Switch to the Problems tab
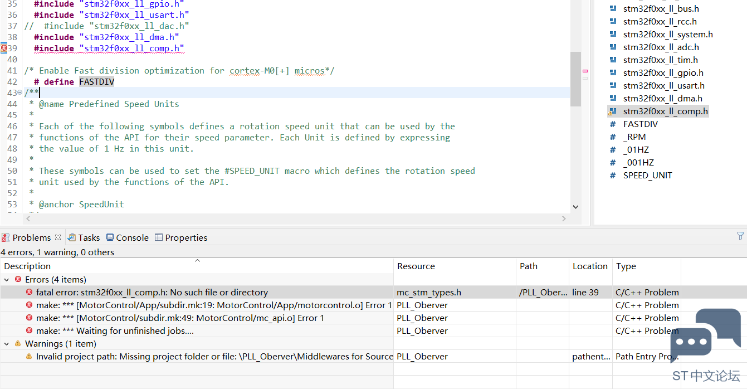Image resolution: width=747 pixels, height=389 pixels. [31, 237]
